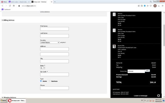Go back to previous page
Screen dimensions: 165x103
(2, 6)
